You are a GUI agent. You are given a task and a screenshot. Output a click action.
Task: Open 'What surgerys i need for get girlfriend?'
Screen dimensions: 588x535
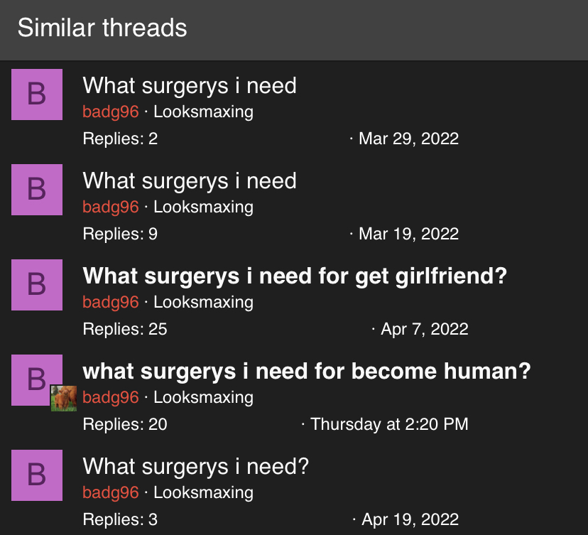(x=295, y=276)
